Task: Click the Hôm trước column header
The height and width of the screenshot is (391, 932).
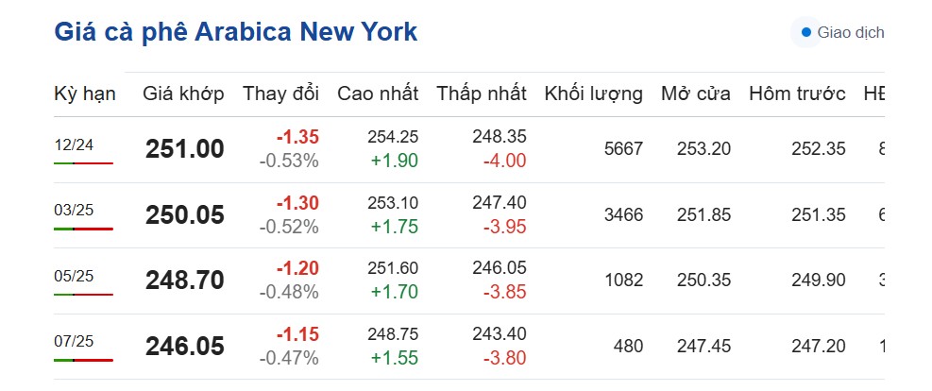Action: (797, 93)
